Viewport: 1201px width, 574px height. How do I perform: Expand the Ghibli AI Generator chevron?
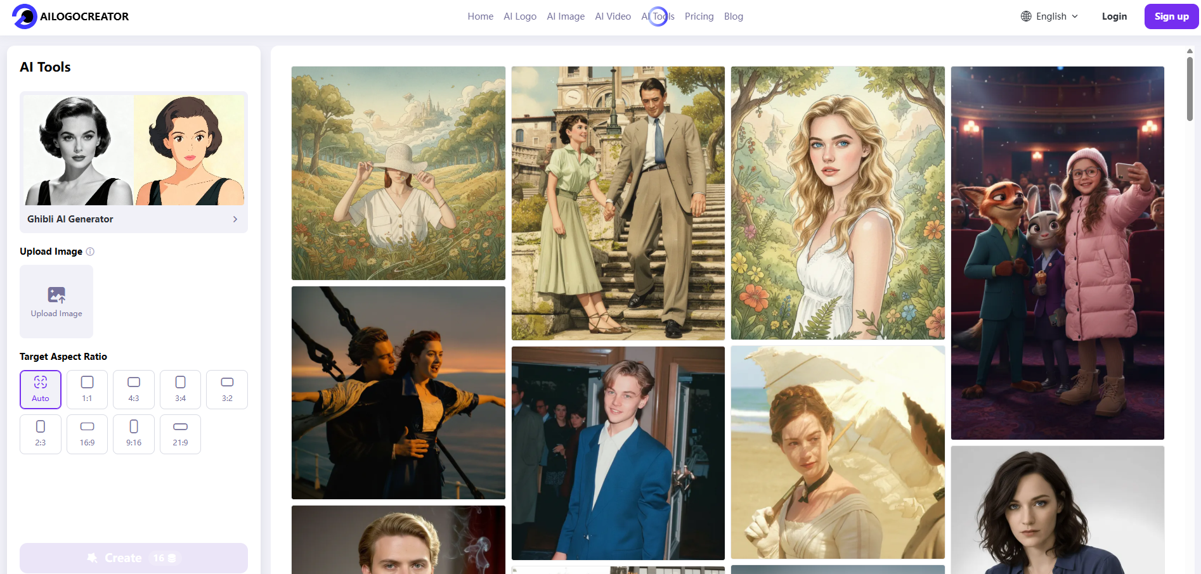tap(235, 219)
